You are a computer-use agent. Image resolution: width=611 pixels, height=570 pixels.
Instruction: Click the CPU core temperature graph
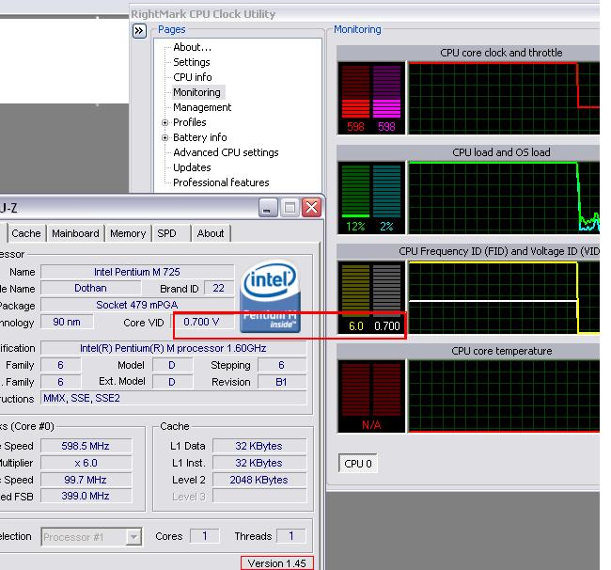pyautogui.click(x=504, y=397)
